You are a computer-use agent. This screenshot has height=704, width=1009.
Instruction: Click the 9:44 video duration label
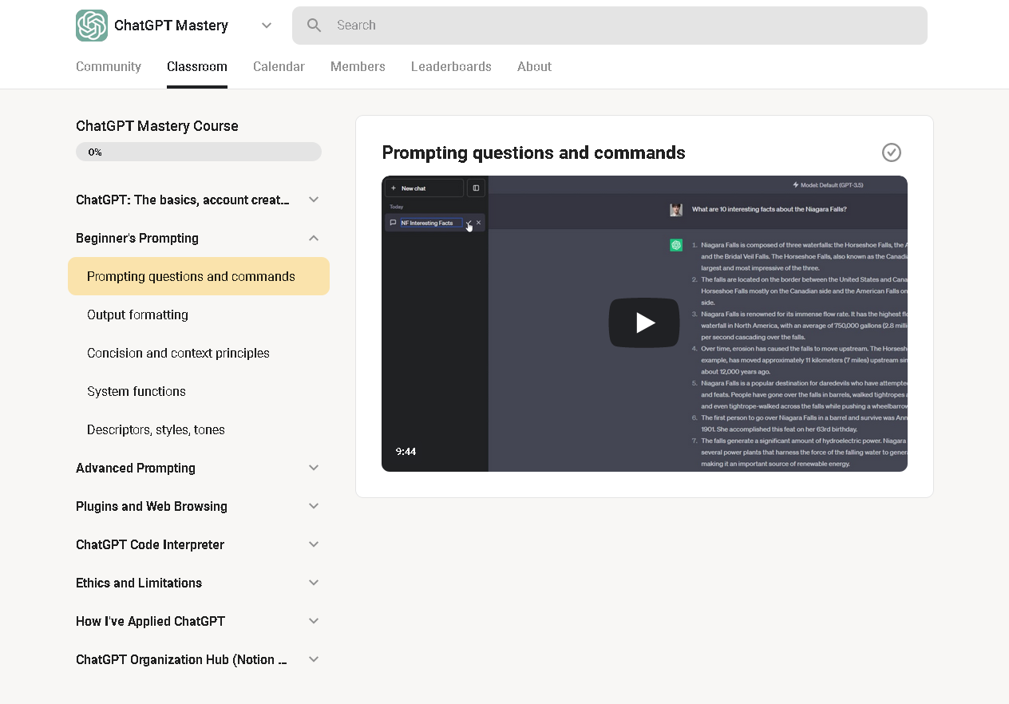coord(406,452)
